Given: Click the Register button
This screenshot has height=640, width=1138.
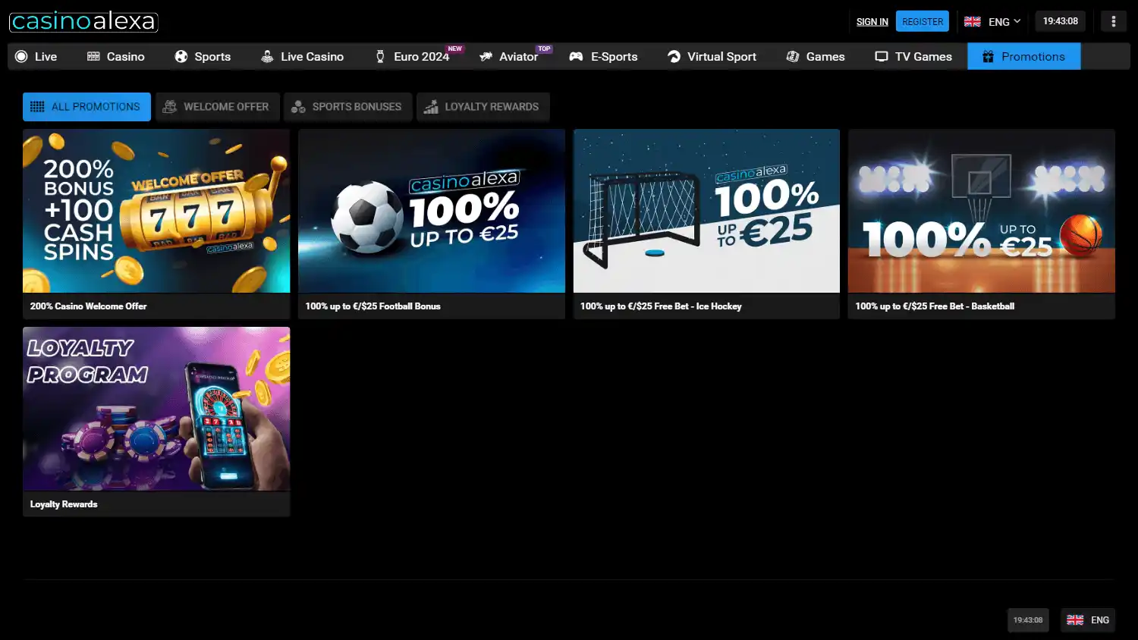Looking at the screenshot, I should click(x=923, y=21).
